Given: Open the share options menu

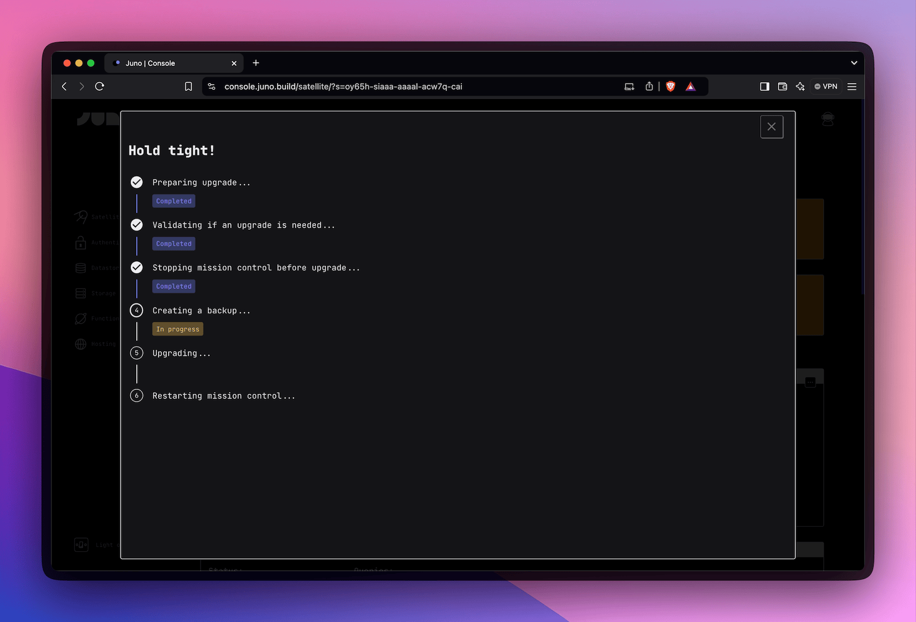Looking at the screenshot, I should point(649,86).
